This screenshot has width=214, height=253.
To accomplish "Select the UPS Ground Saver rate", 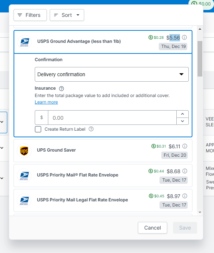I will point(103,151).
